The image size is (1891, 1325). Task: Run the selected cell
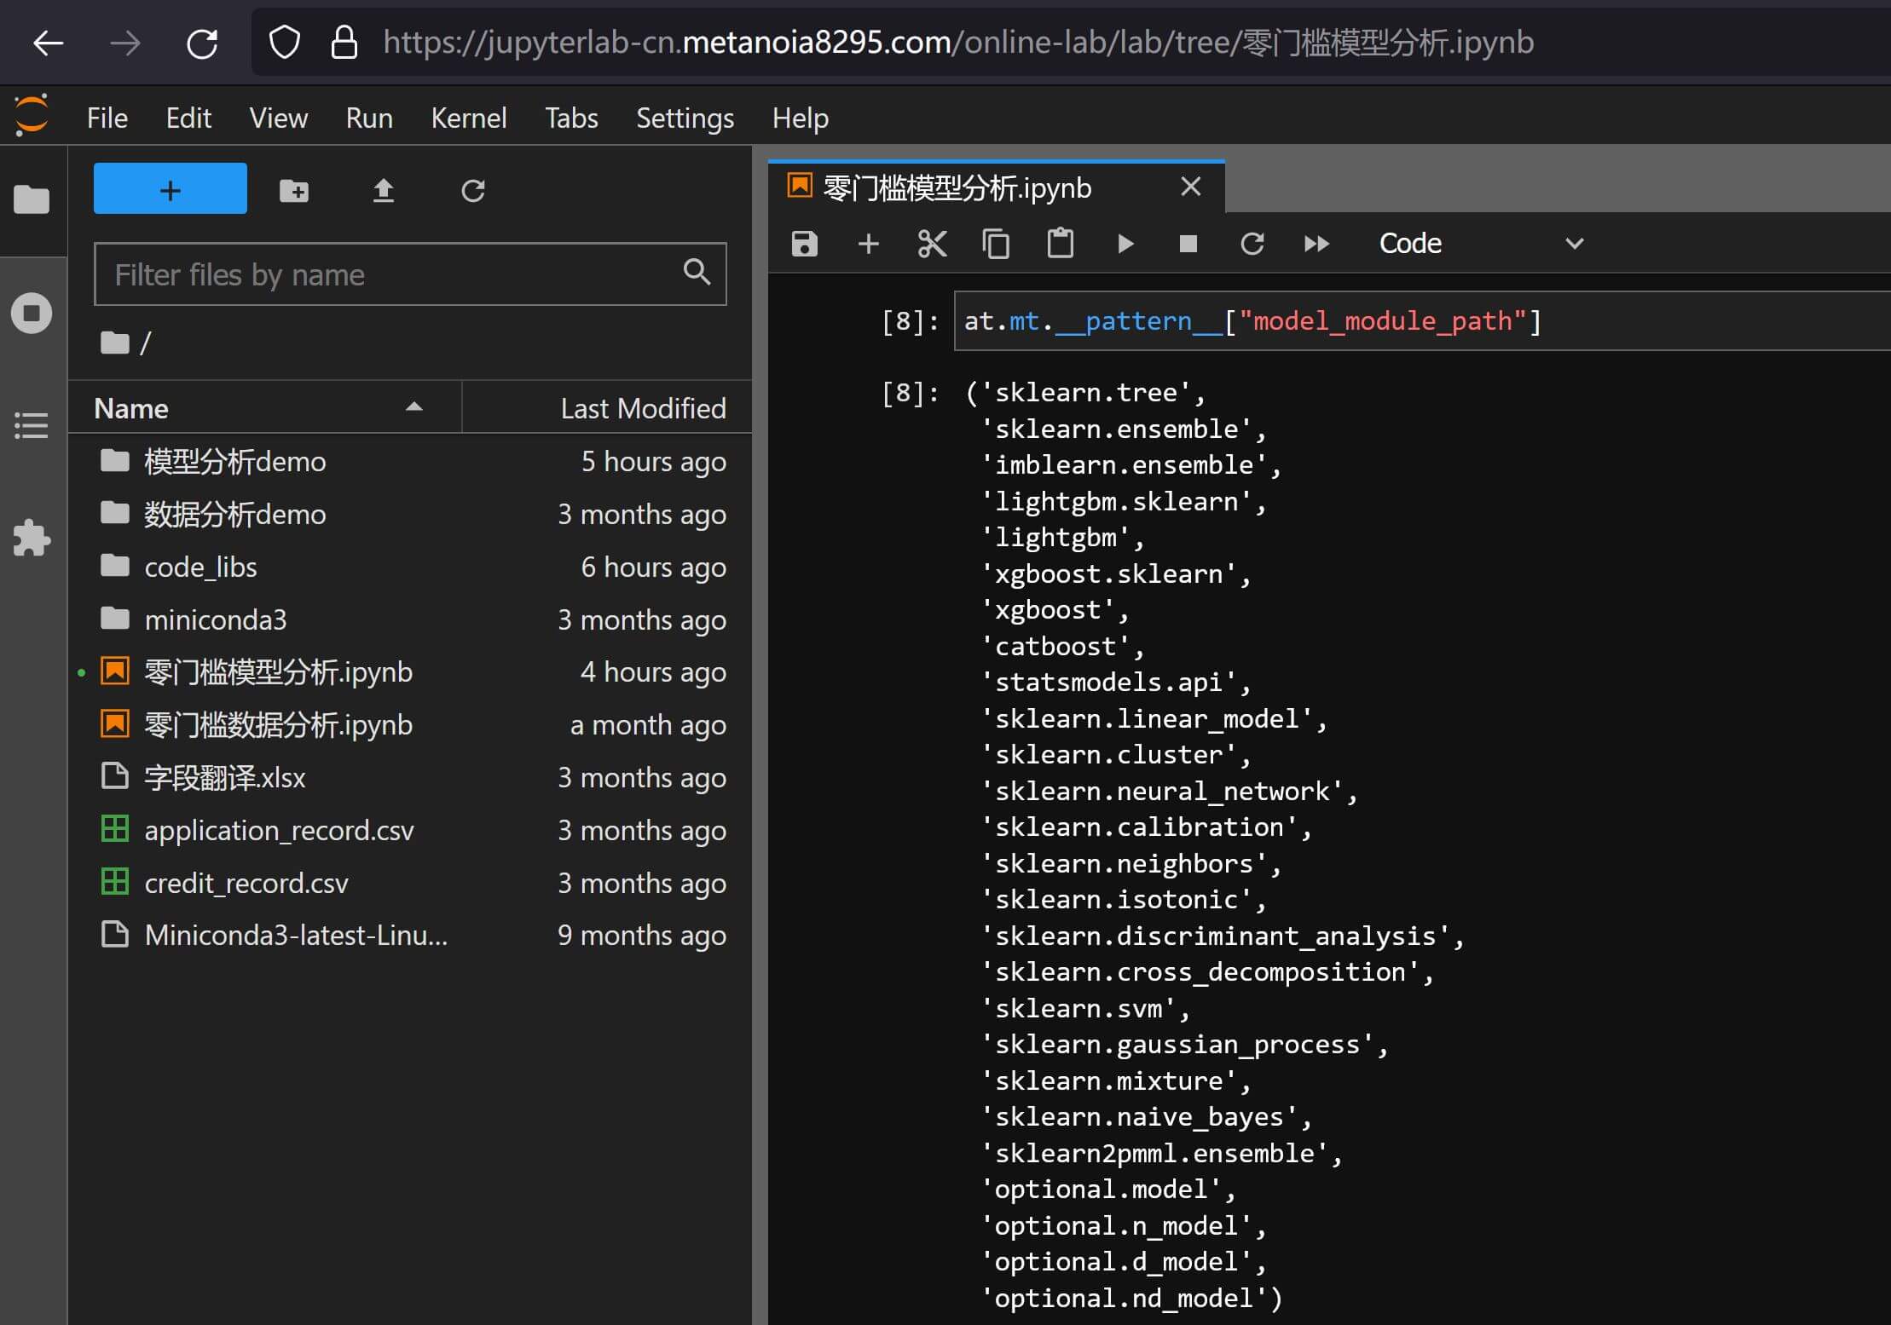1125,244
